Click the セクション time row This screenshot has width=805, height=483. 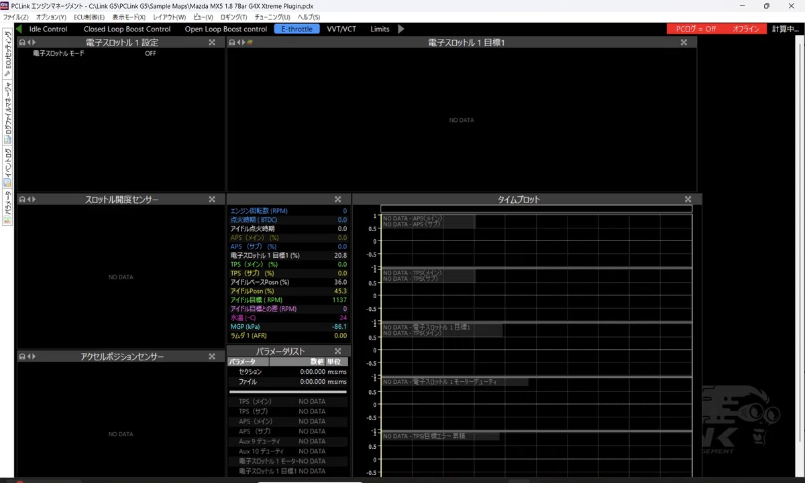(x=288, y=372)
